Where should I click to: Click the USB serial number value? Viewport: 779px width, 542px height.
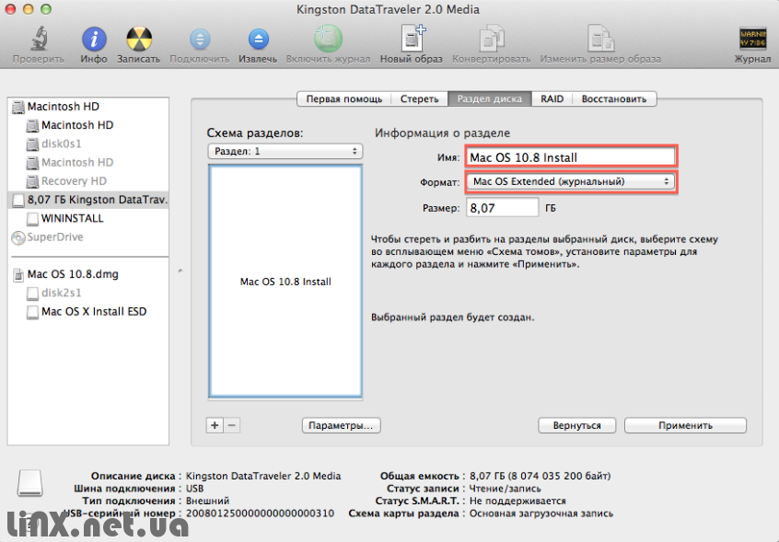pyautogui.click(x=260, y=513)
